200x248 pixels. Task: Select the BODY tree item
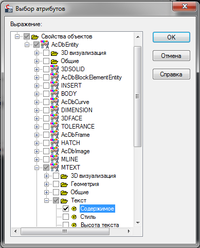click(x=69, y=94)
